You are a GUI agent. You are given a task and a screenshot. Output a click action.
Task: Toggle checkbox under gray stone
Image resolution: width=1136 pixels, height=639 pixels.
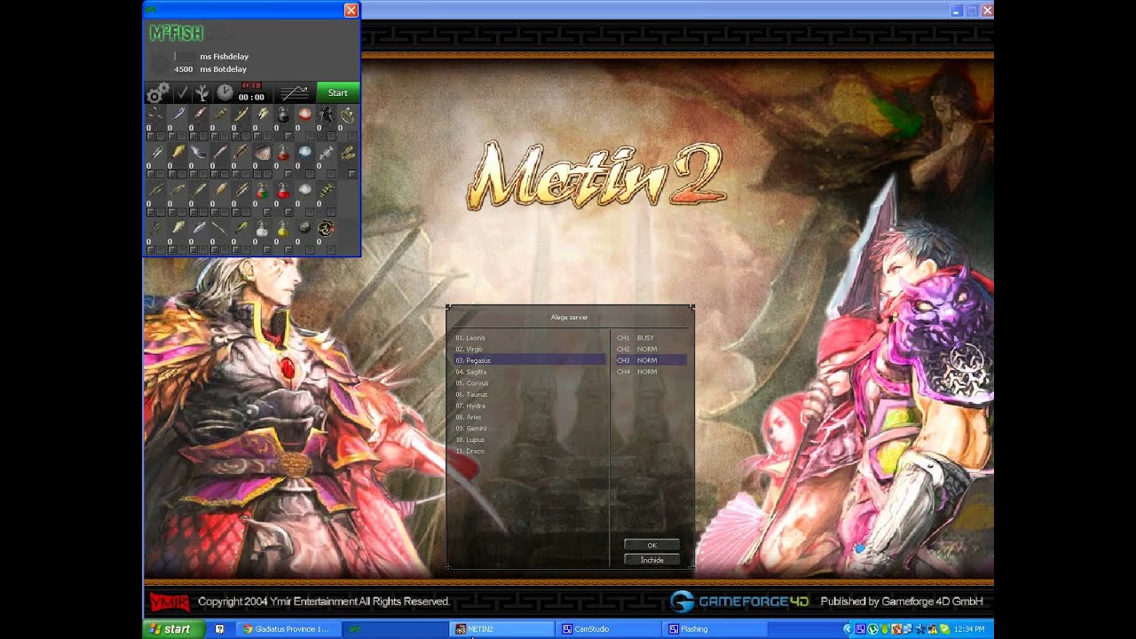pyautogui.click(x=310, y=250)
